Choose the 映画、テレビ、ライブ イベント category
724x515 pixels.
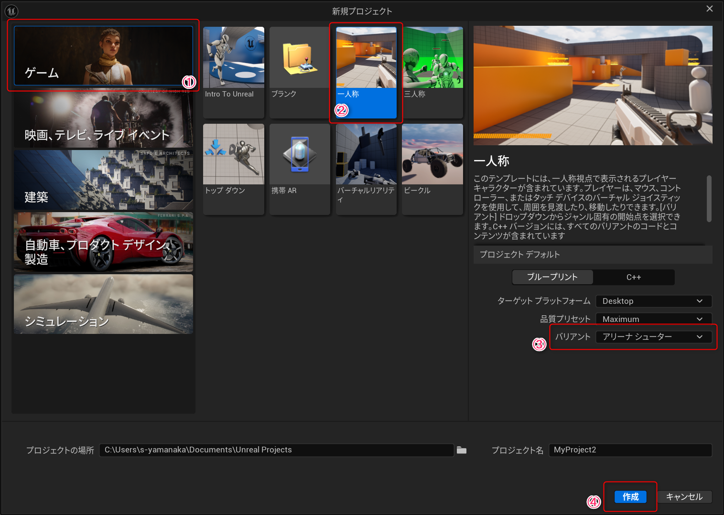coord(103,119)
